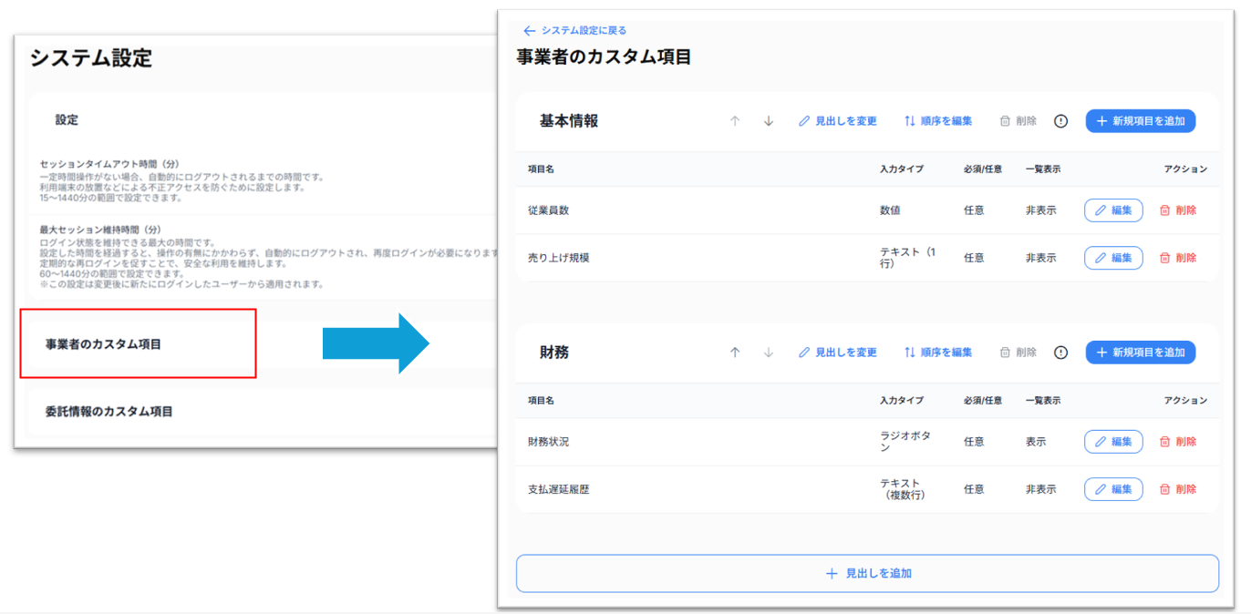Delete the 従業員数 row
The width and height of the screenshot is (1251, 614).
point(1177,210)
